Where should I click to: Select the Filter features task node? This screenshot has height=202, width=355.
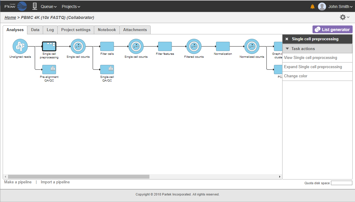coord(165,47)
